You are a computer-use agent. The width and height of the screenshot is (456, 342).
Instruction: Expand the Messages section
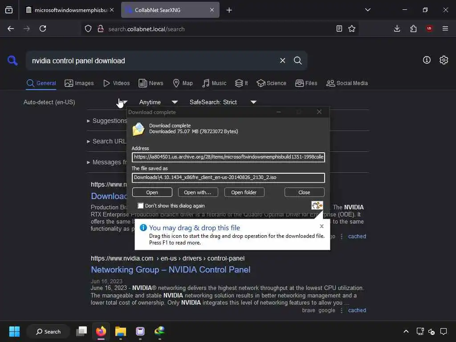click(x=107, y=162)
